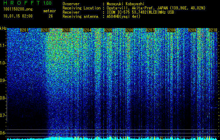
Task: Click the 0.6 kHz axis label
Action: (3, 133)
